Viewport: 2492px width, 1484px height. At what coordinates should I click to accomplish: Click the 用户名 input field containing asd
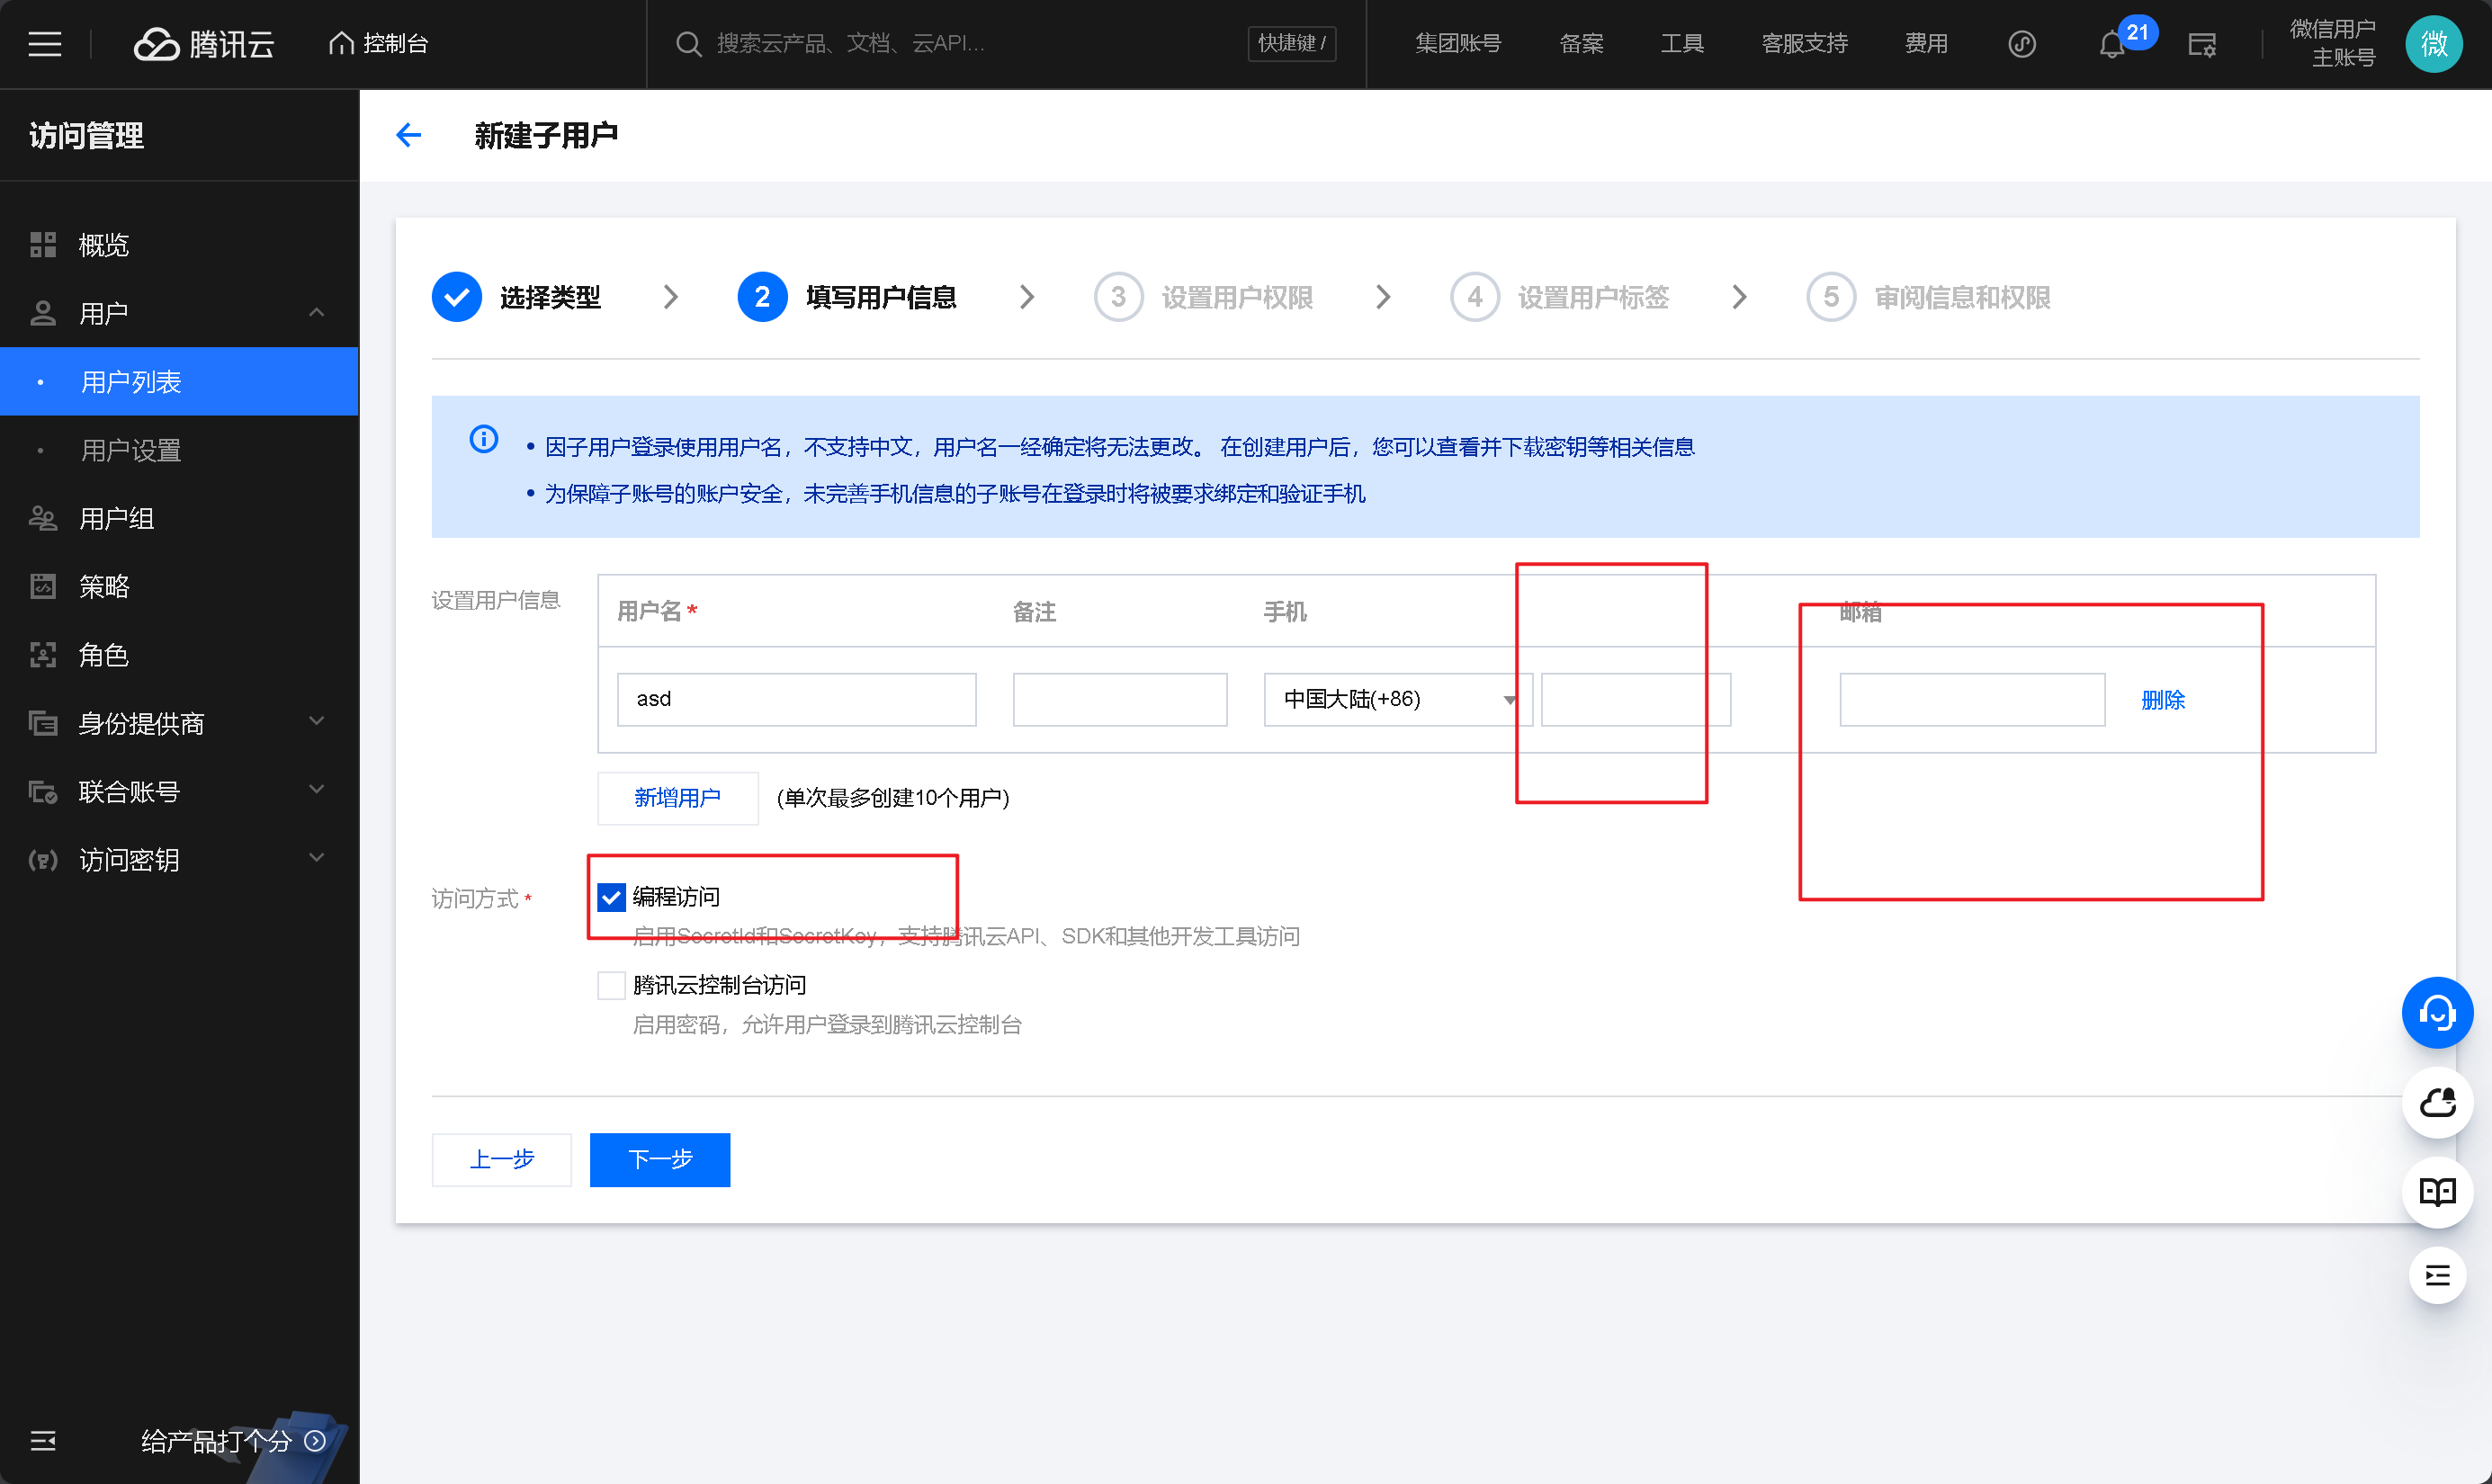[x=796, y=699]
